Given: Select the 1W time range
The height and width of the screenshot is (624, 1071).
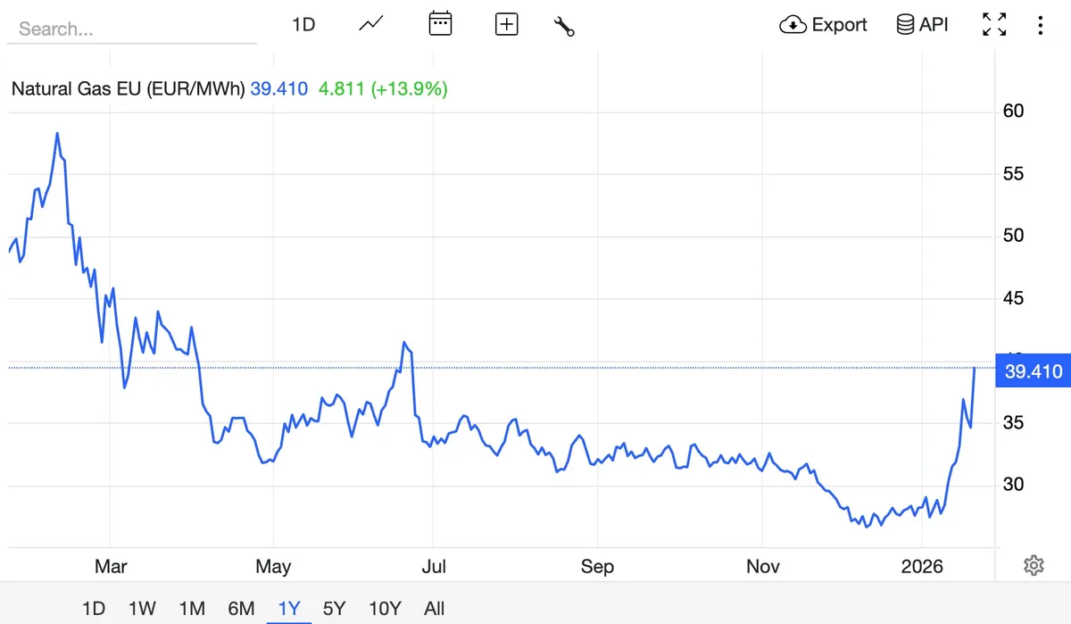Looking at the screenshot, I should [142, 609].
